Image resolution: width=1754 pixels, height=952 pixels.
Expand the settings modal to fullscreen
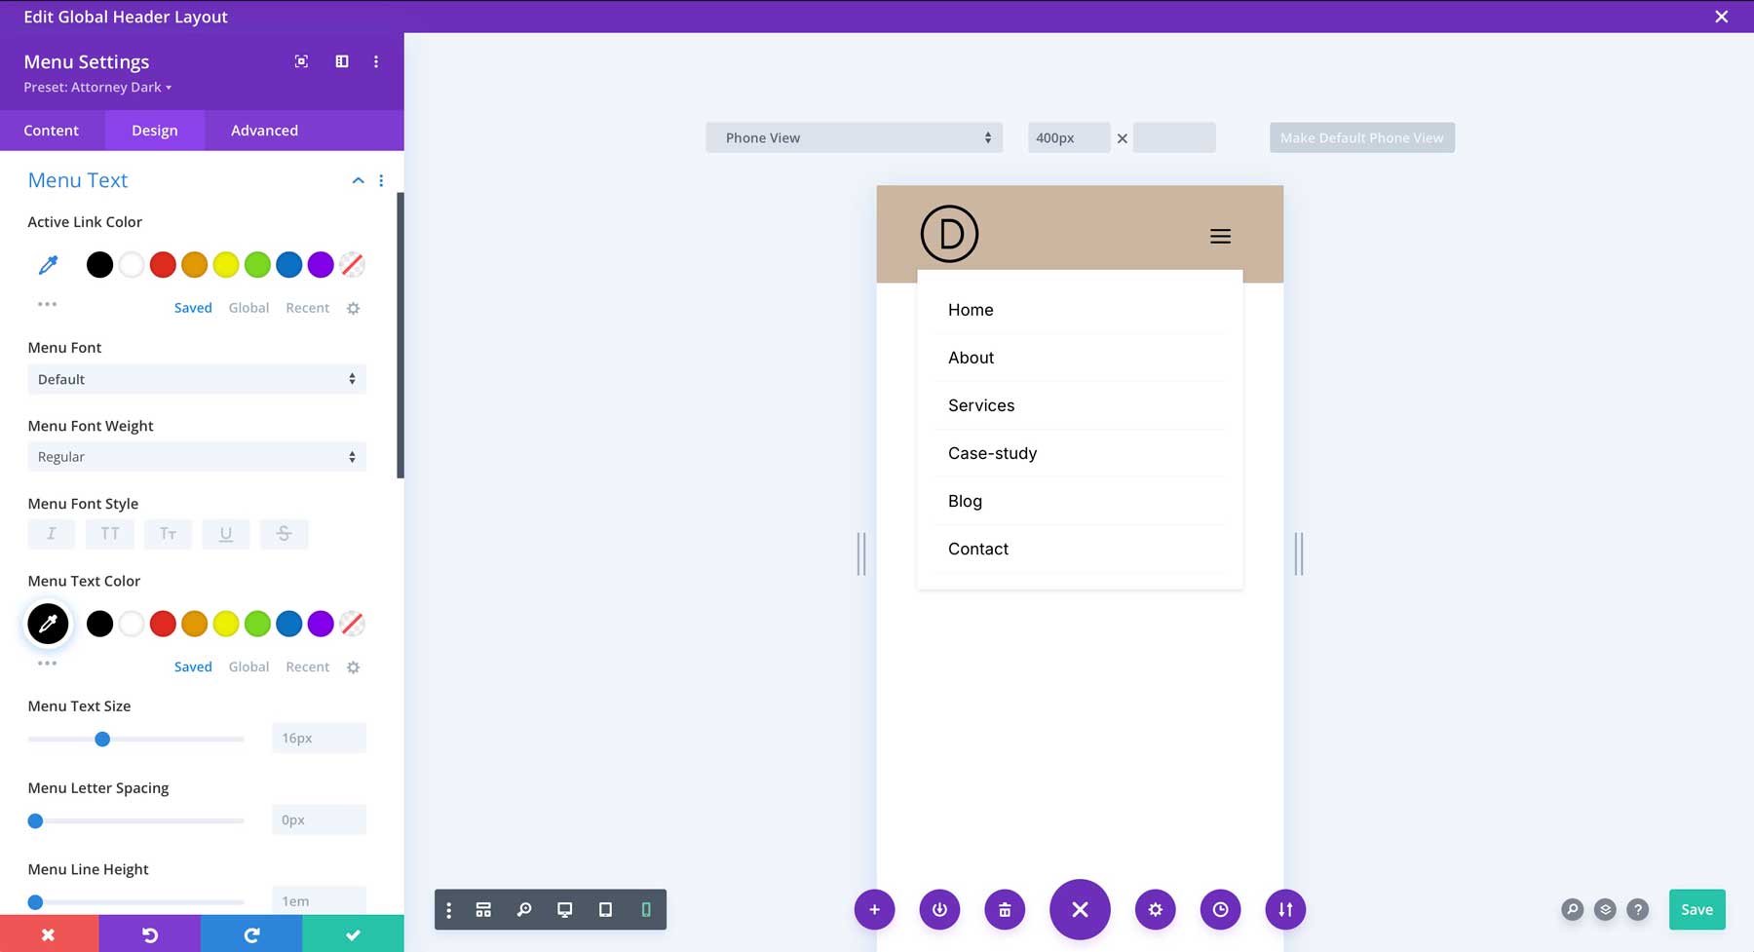coord(300,60)
